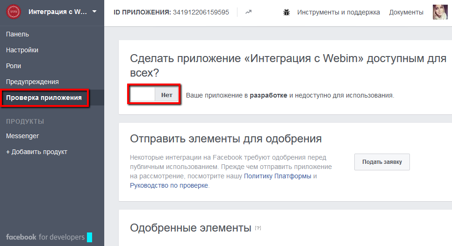Click the bug icon in header
Viewport: 452px width, 246px height.
286,13
